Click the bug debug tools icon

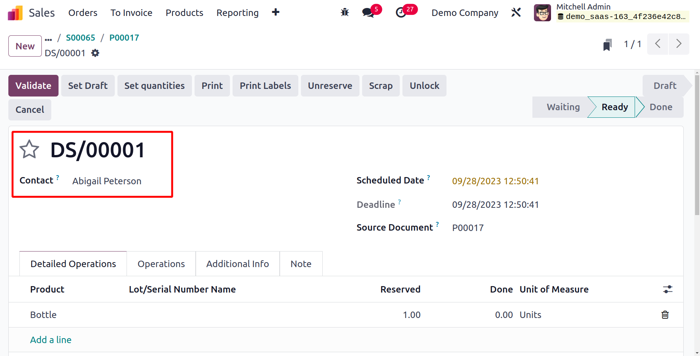click(345, 13)
